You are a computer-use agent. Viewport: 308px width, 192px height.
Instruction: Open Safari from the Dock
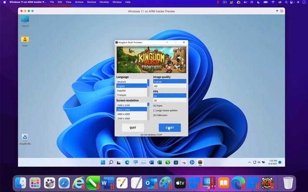(64, 183)
